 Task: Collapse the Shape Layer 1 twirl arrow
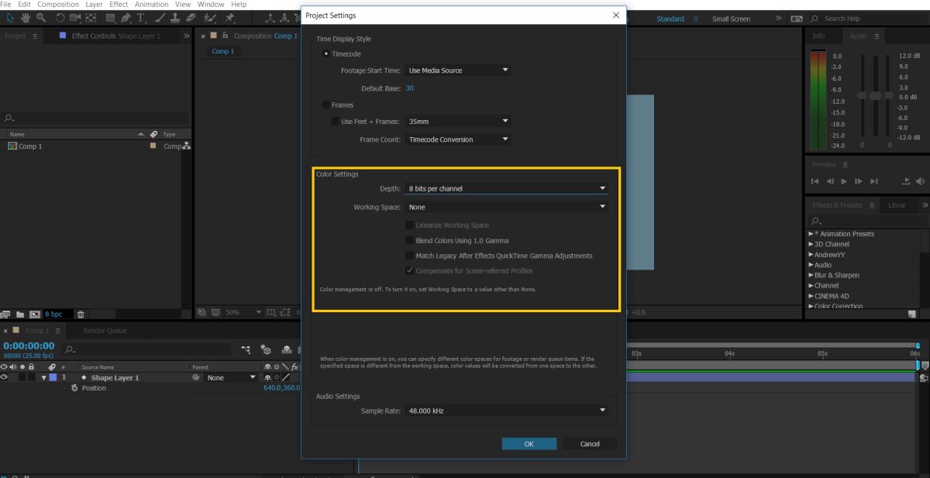(x=44, y=377)
